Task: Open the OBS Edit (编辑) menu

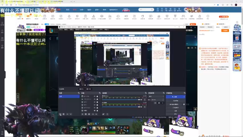Action: [66, 30]
